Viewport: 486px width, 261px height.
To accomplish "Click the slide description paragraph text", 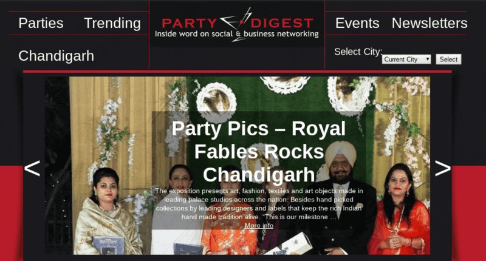I will pos(259,204).
